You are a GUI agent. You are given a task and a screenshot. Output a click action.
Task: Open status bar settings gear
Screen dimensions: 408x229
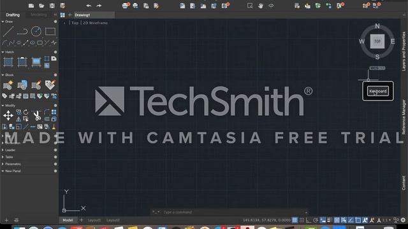pos(403,220)
